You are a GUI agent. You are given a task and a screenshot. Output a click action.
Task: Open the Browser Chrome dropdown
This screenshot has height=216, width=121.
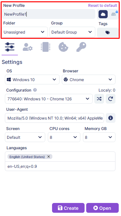(88, 79)
